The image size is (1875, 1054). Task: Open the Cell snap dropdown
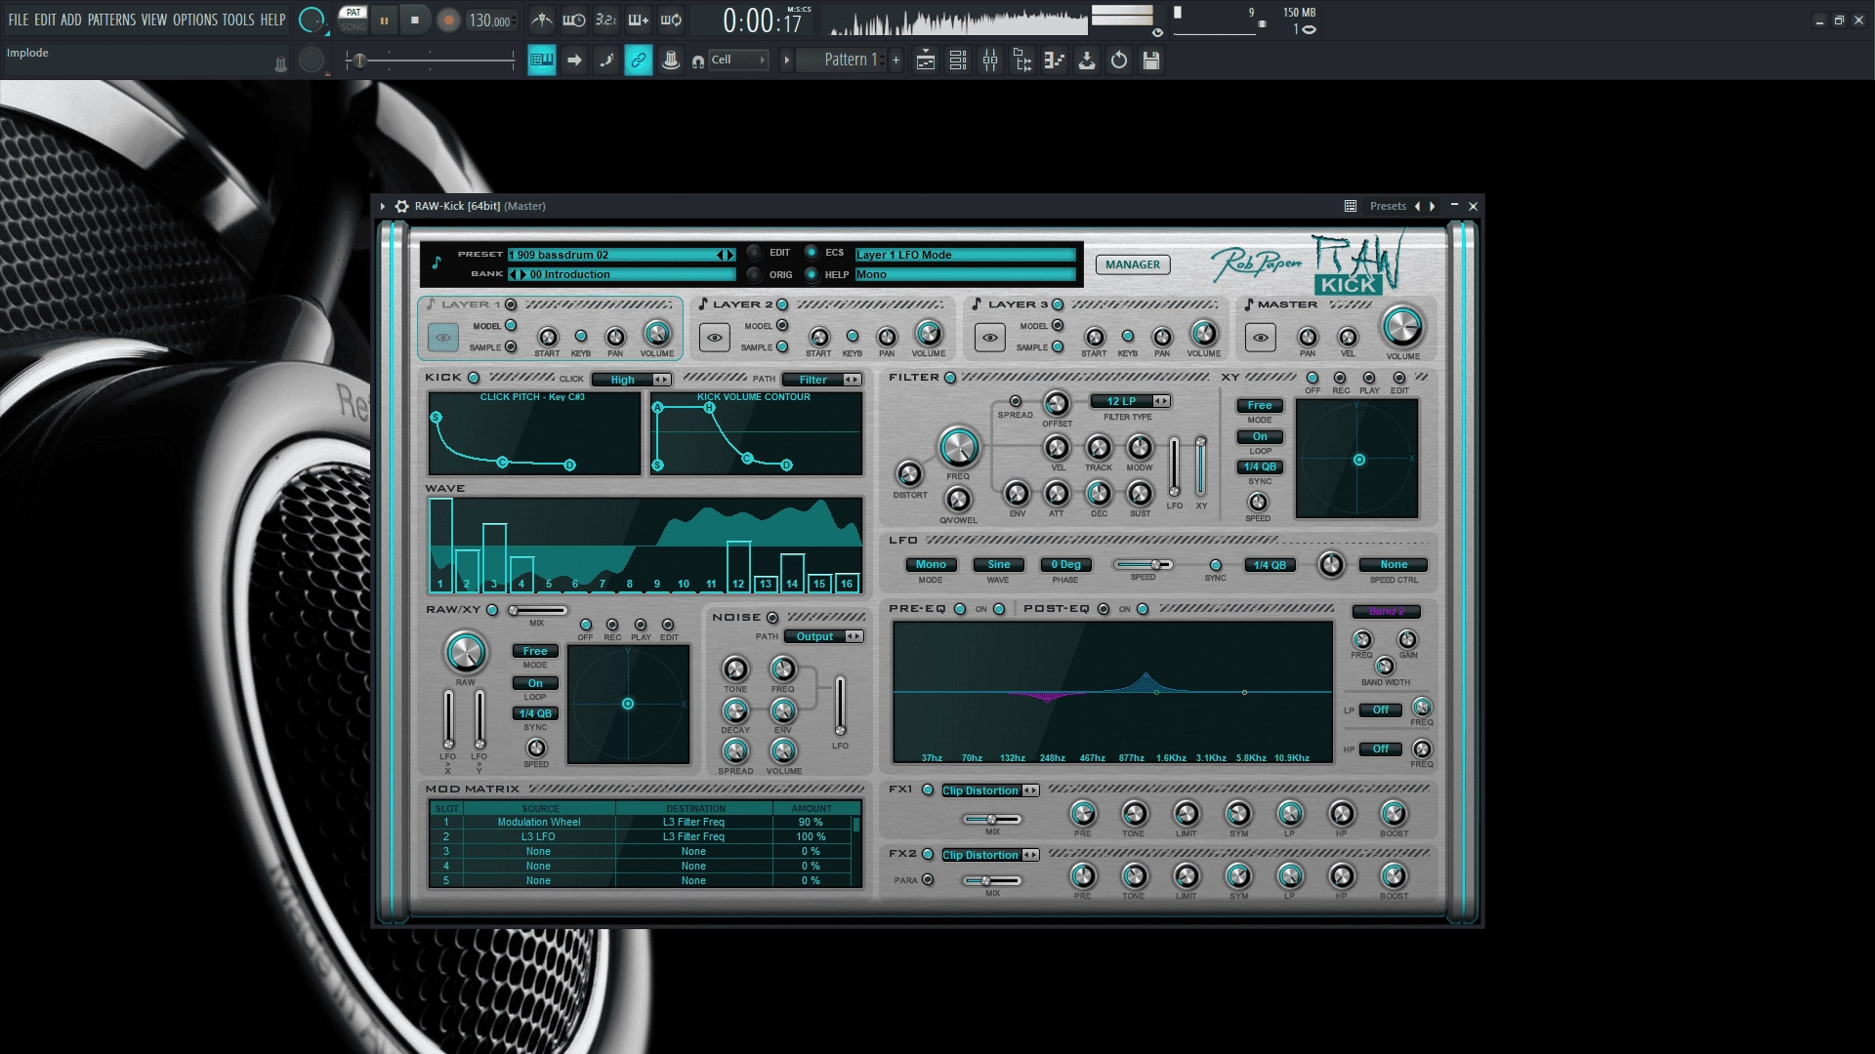click(738, 61)
